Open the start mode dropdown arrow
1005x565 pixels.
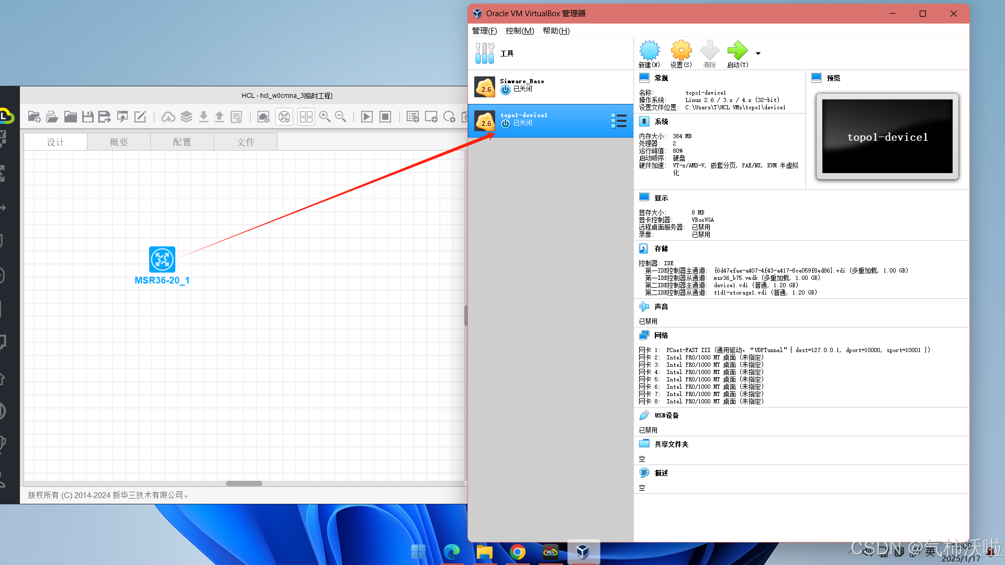coord(758,53)
